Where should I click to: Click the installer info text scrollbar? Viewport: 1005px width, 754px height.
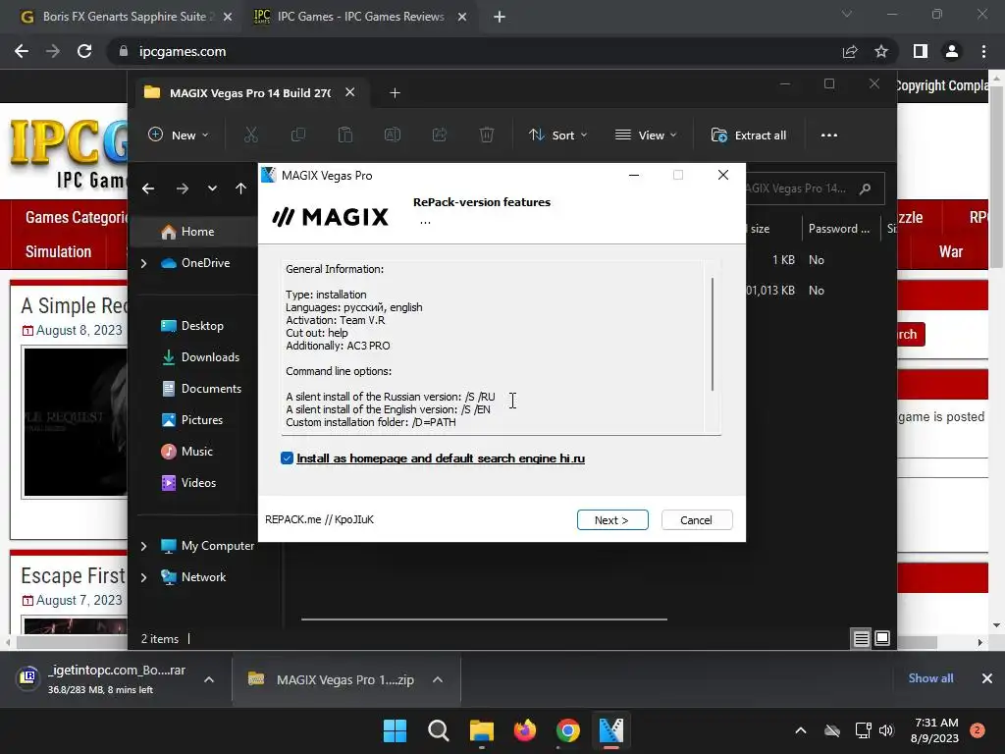coord(713,334)
